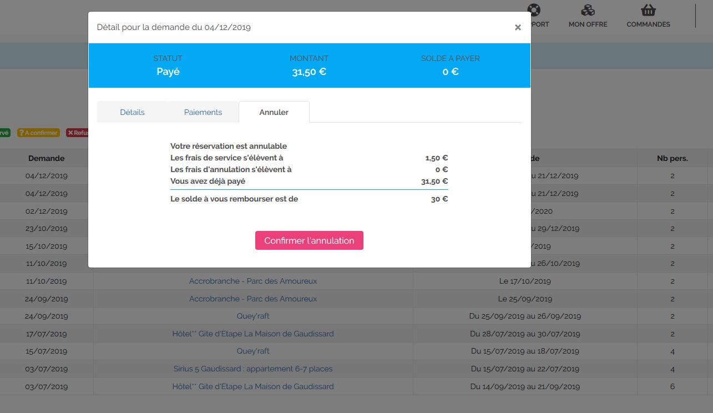
Task: Select the 23/10/2019 request date cell
Action: coord(47,228)
